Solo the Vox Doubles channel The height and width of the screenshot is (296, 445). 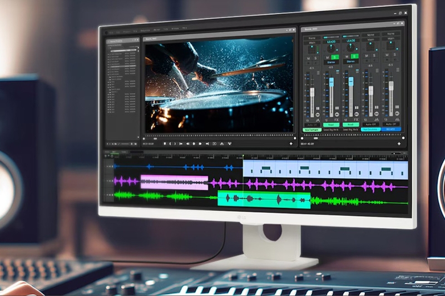pos(374,56)
